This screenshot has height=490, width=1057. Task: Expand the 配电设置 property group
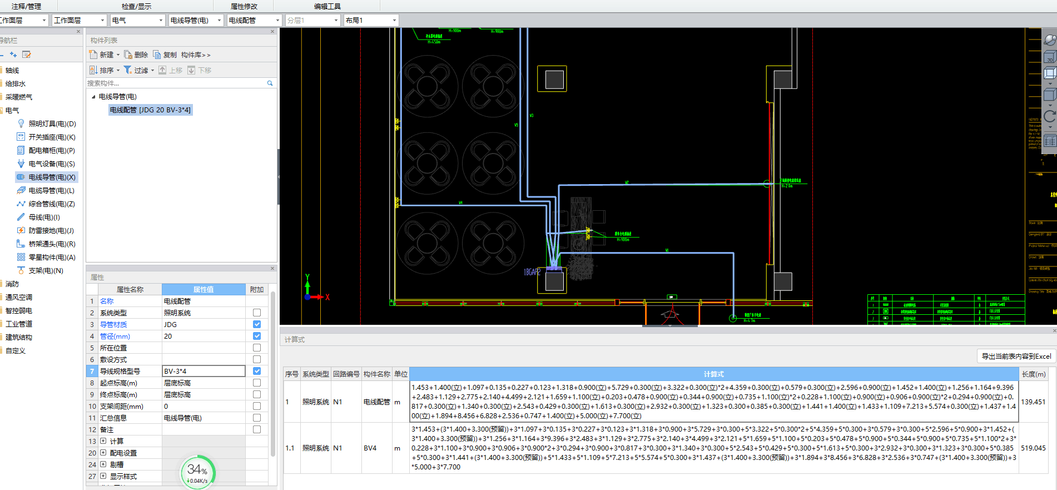[x=103, y=453]
